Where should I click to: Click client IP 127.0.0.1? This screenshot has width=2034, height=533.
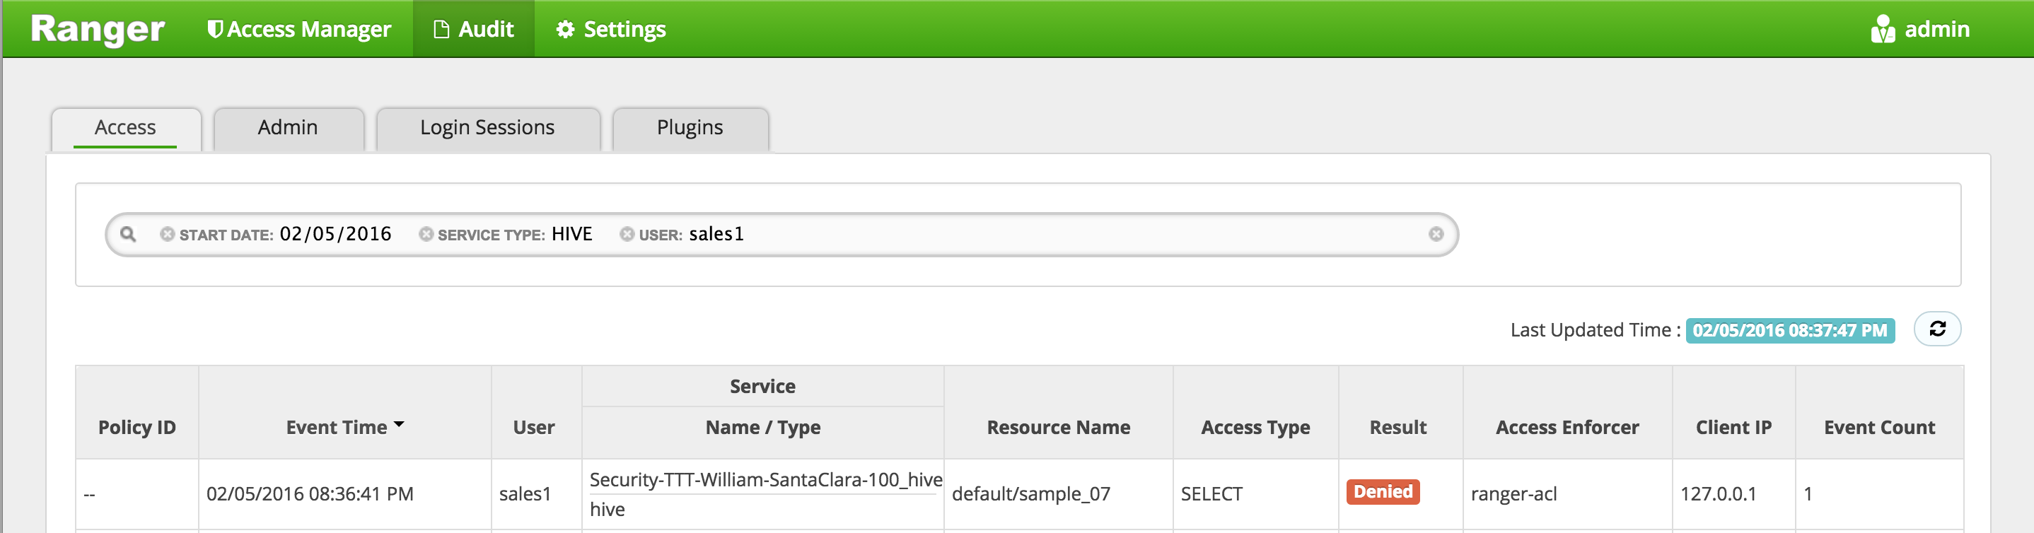(1719, 494)
